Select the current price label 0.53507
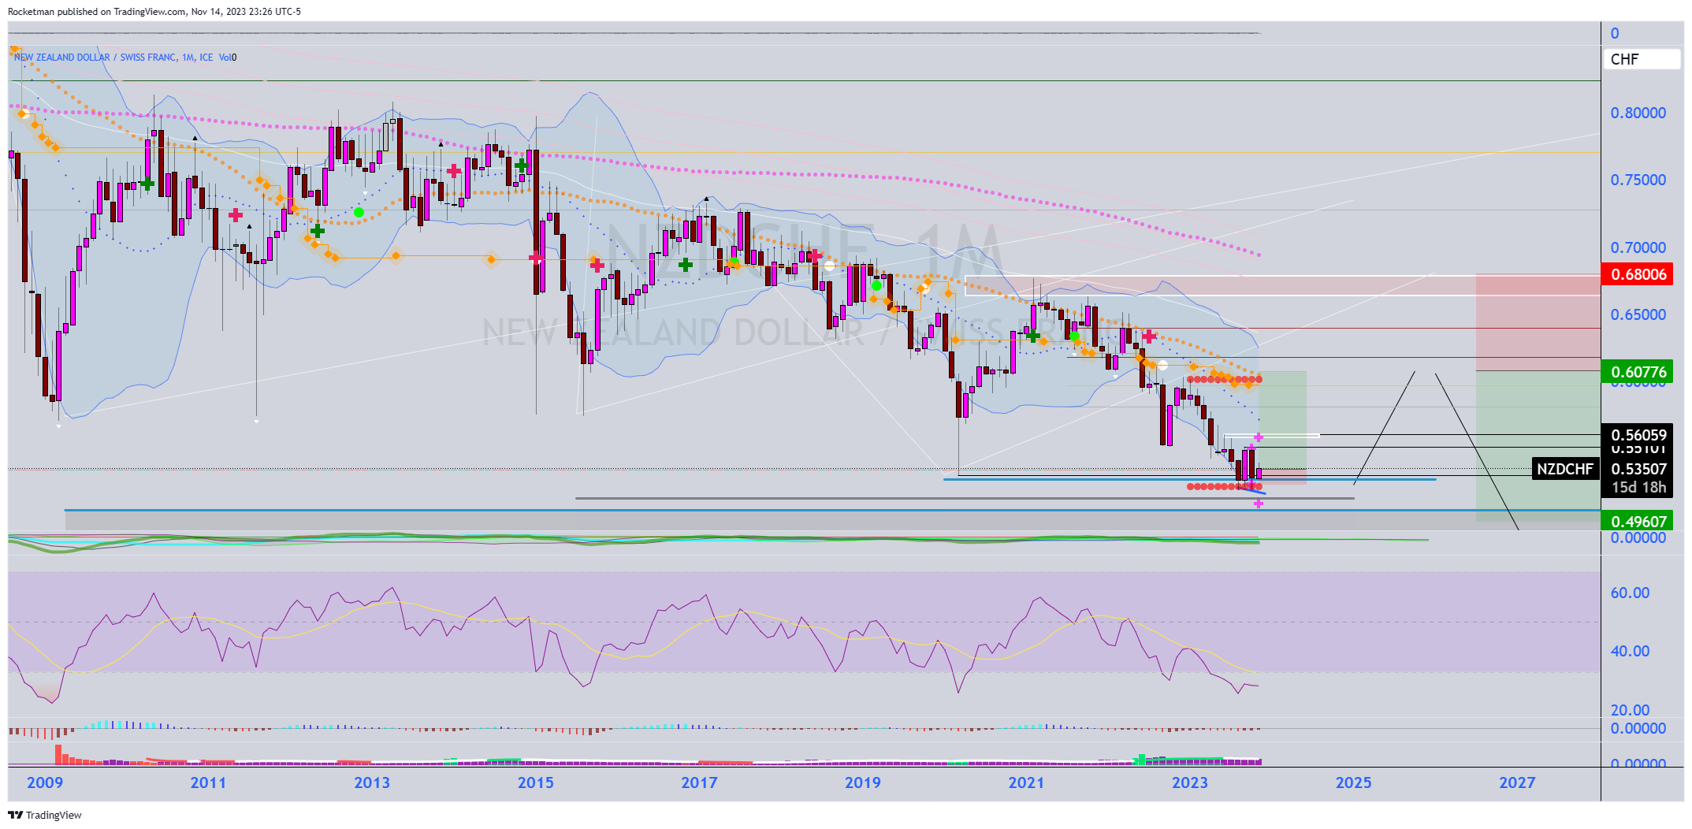Viewport: 1692px width, 829px height. pyautogui.click(x=1638, y=469)
